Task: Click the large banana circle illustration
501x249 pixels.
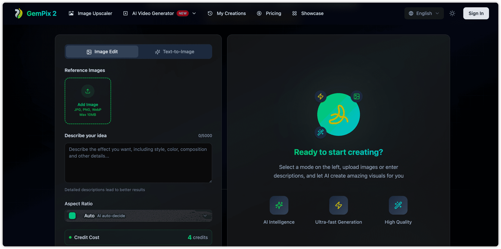Action: pyautogui.click(x=338, y=115)
